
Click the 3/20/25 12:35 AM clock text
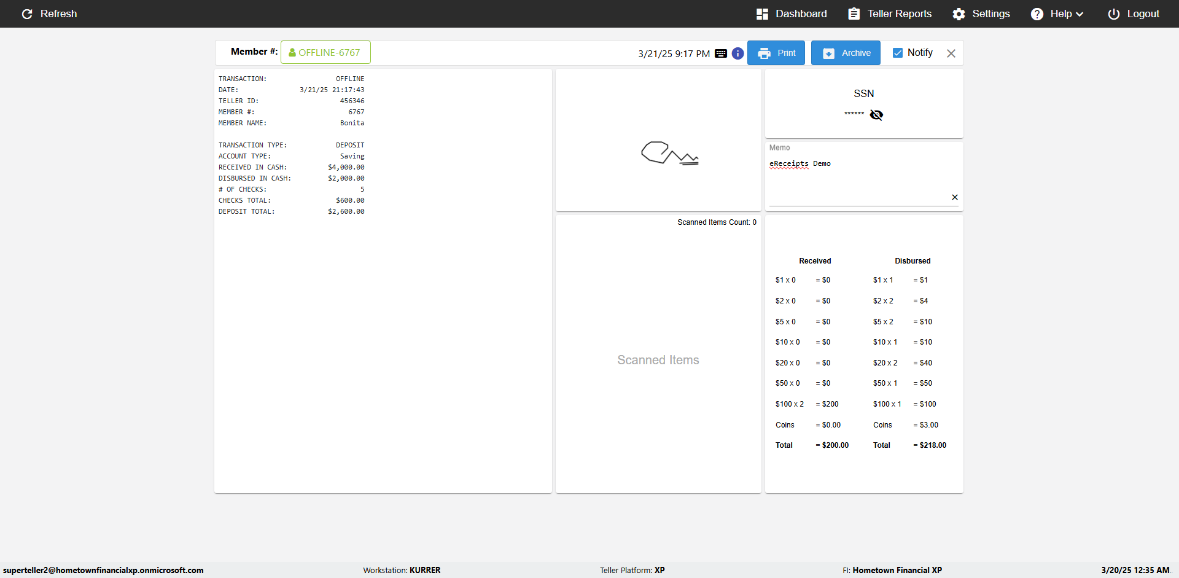[1135, 570]
